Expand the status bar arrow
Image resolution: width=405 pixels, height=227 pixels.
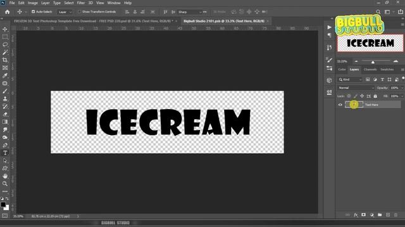[x=78, y=216]
